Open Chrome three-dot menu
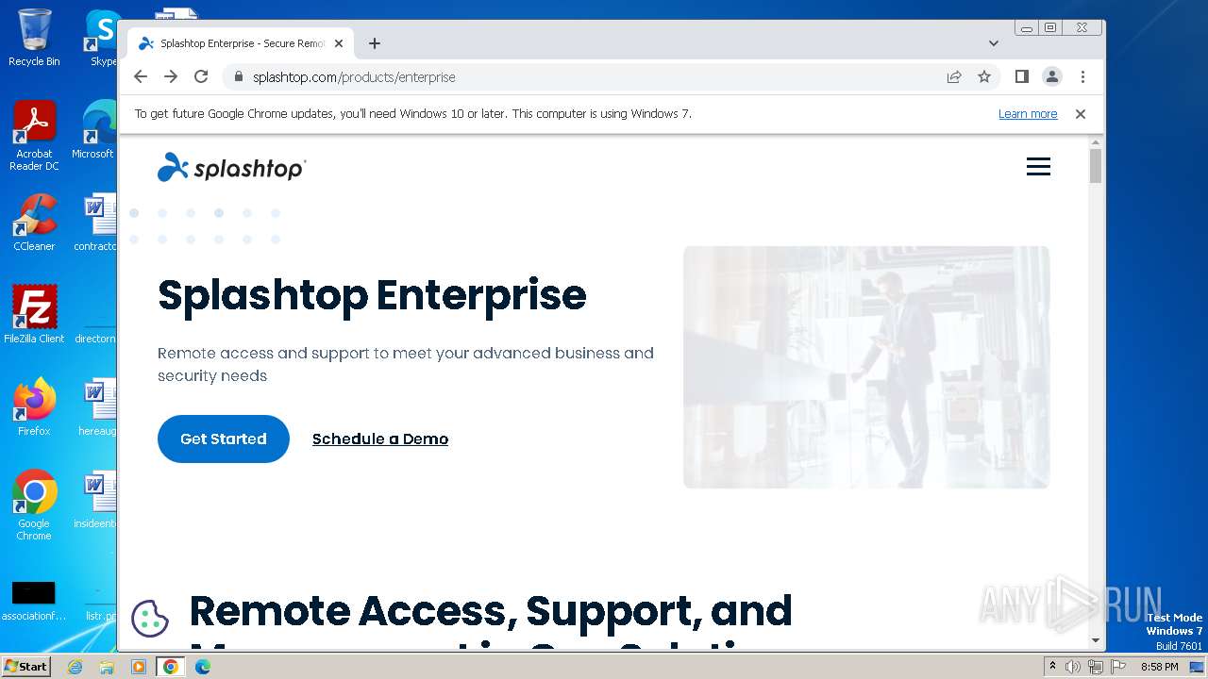Image resolution: width=1208 pixels, height=679 pixels. [x=1082, y=76]
